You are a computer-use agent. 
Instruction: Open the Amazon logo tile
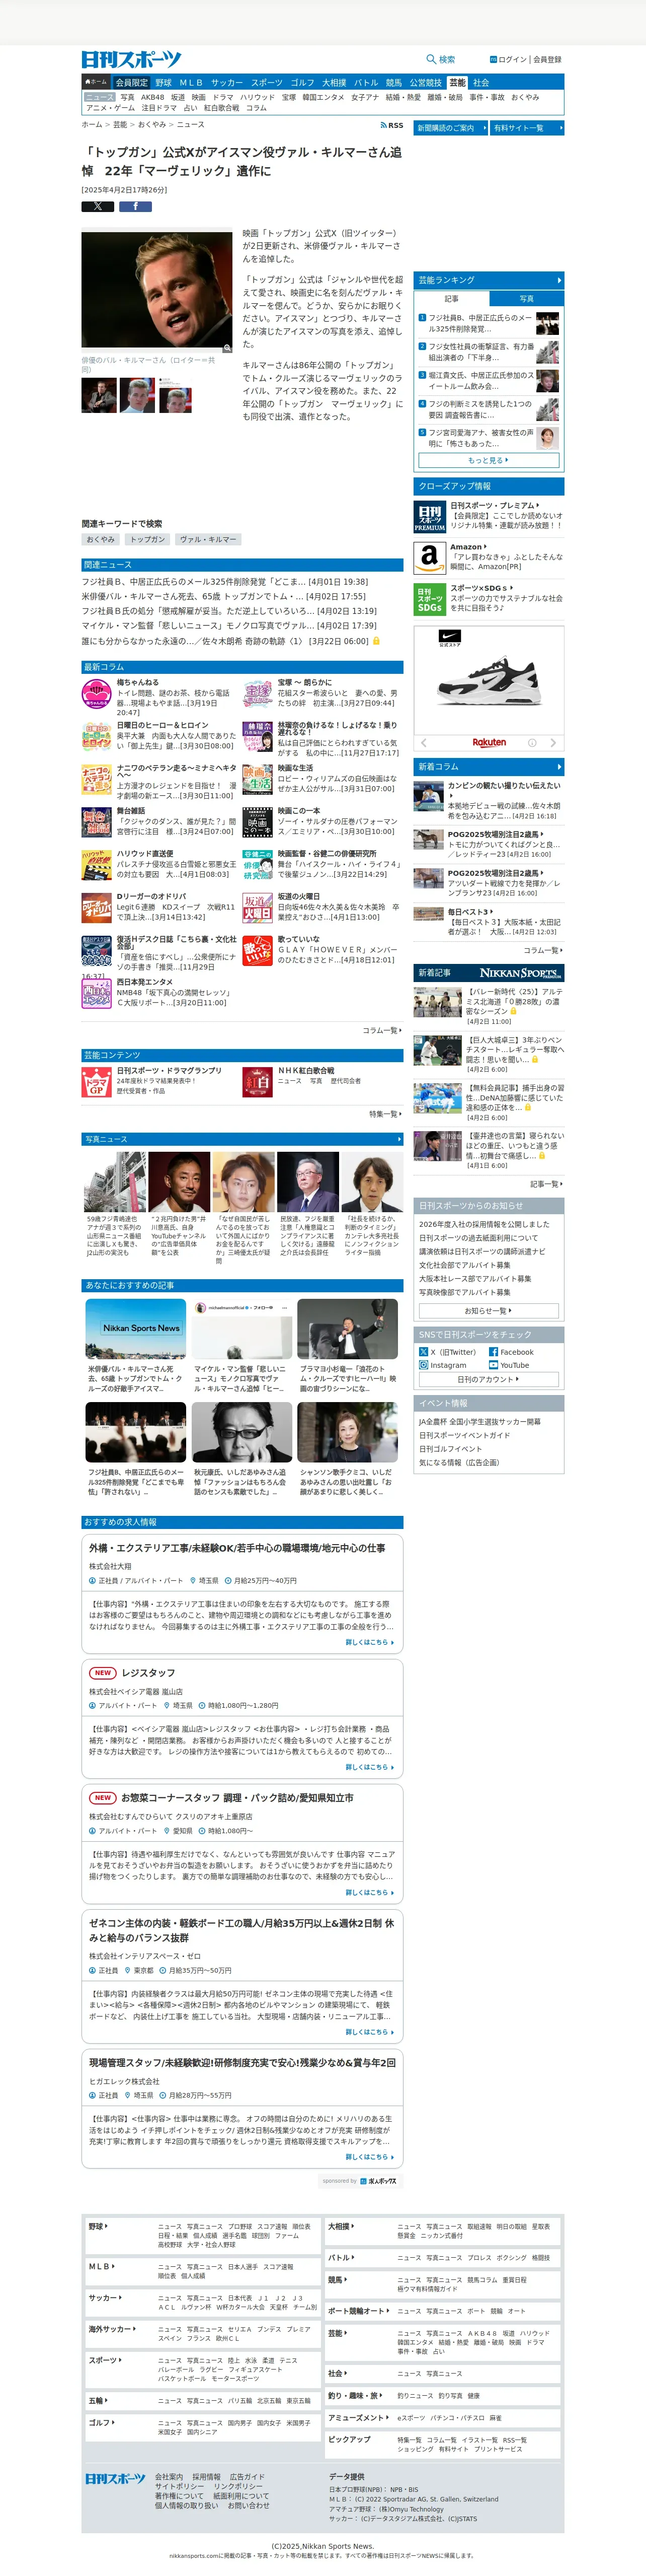tap(429, 558)
